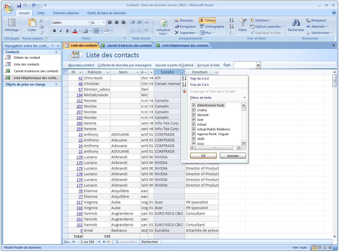The width and height of the screenshot is (339, 252).
Task: Click the Office button logo
Action: [x=8, y=8]
